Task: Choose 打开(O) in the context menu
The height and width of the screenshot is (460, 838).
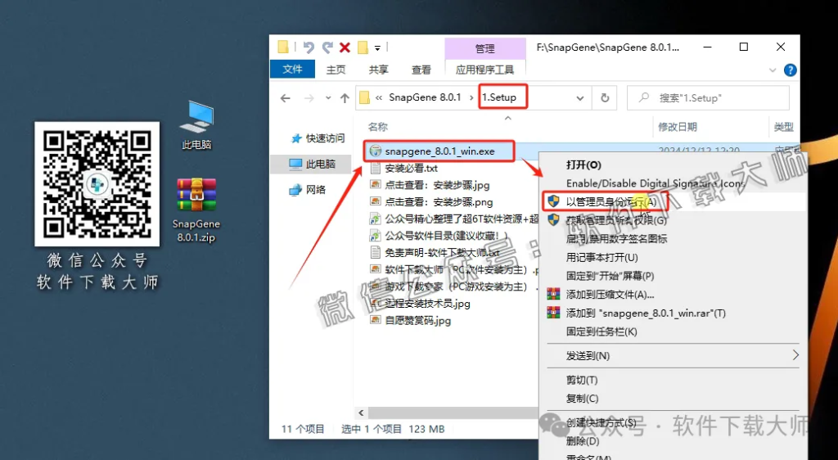Action: tap(583, 165)
